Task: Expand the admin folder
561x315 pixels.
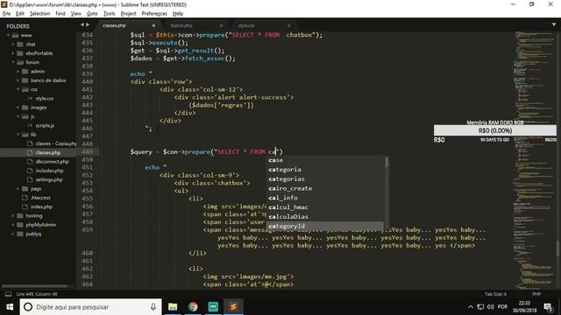Action: (x=18, y=72)
